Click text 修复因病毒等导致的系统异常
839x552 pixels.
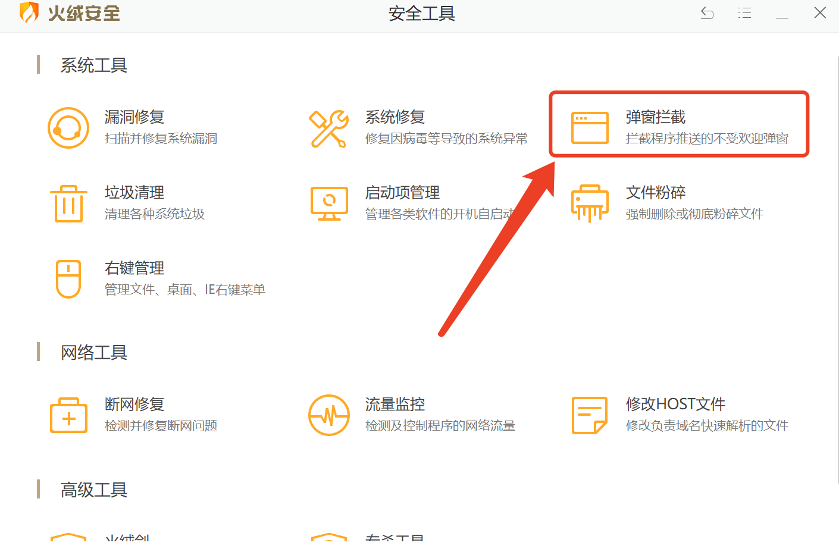click(446, 139)
